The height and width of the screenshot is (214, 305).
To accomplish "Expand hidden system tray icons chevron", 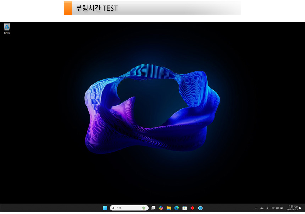I will pos(256,208).
